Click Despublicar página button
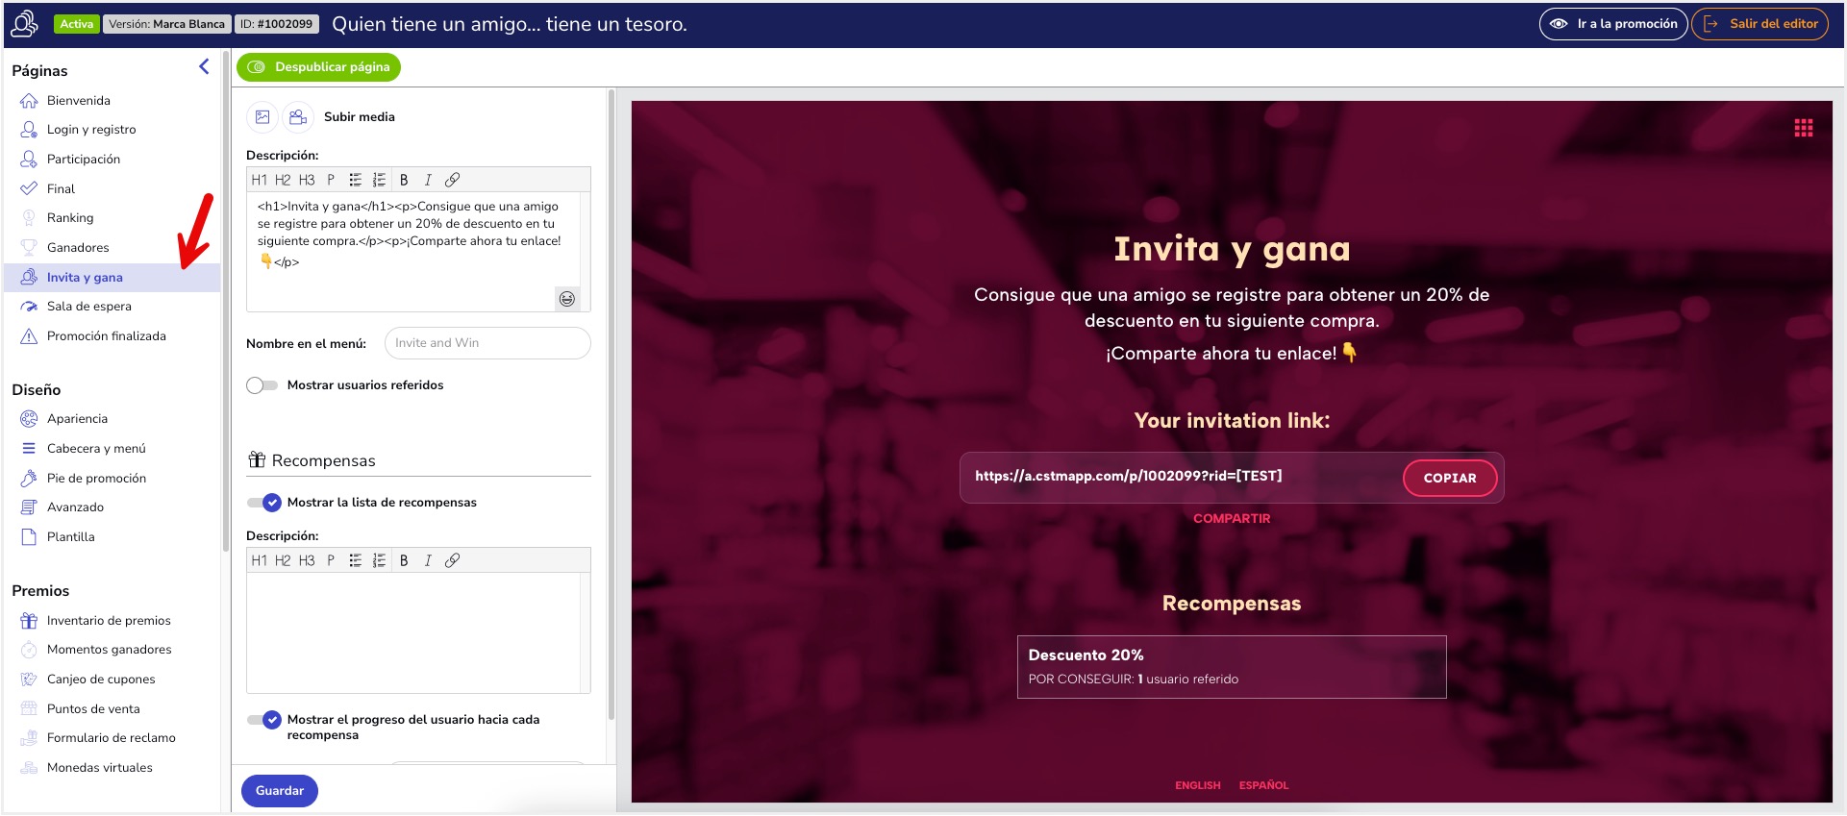The image size is (1847, 816). tap(319, 67)
